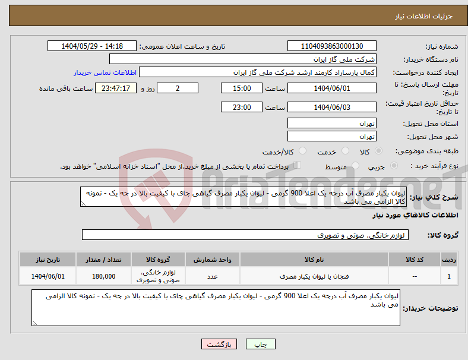The height and width of the screenshot is (360, 468).
Task: Click the اطلاعات کالاهای مورد نیاز section heading
Action: coord(415,215)
